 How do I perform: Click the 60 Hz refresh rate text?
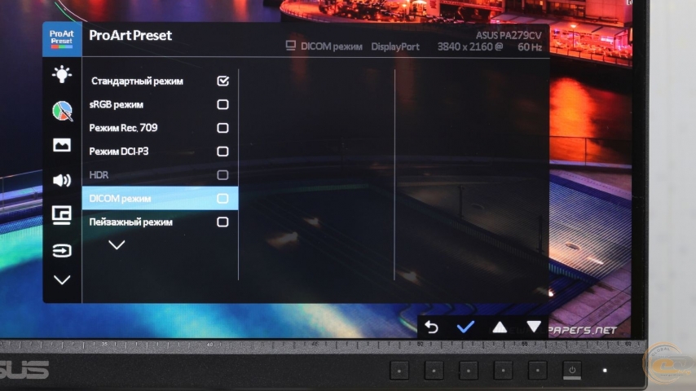point(530,46)
